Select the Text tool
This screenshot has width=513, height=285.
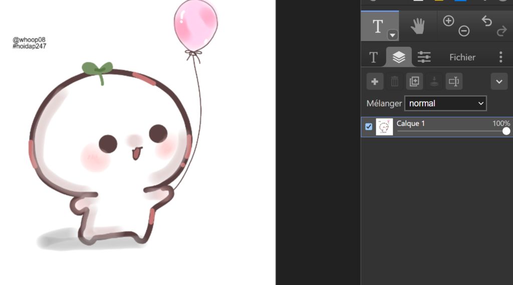[x=378, y=26]
